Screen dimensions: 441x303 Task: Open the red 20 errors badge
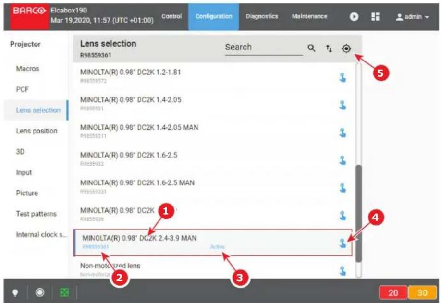[393, 293]
